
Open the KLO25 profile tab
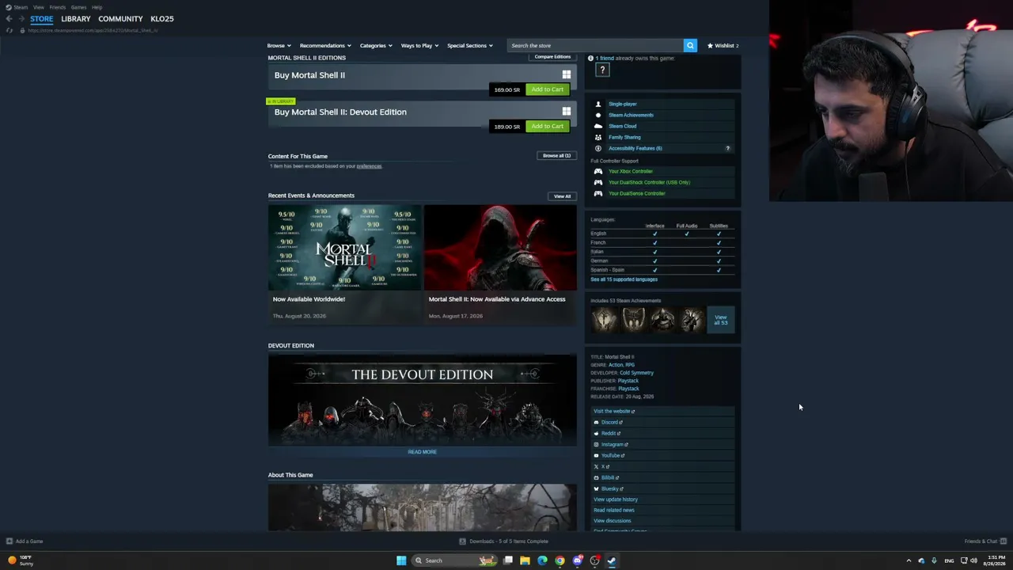tap(162, 19)
